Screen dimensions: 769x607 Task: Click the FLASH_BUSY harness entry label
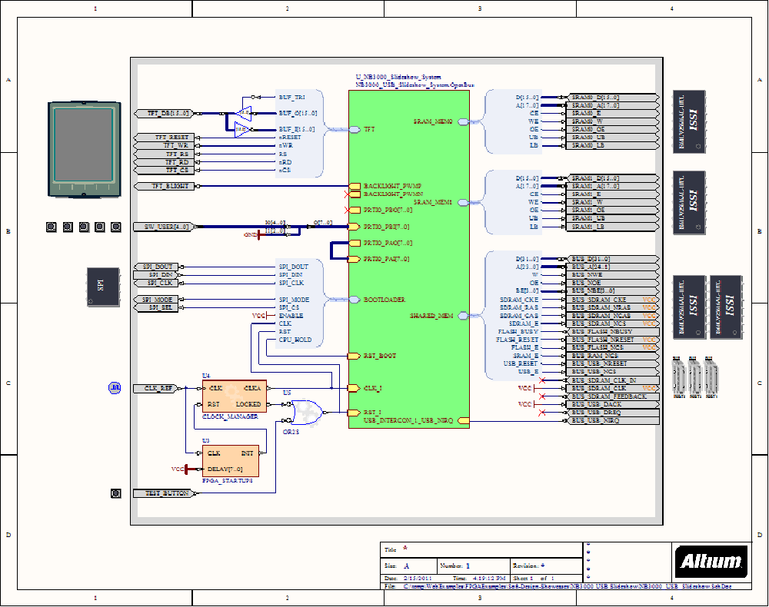click(518, 332)
